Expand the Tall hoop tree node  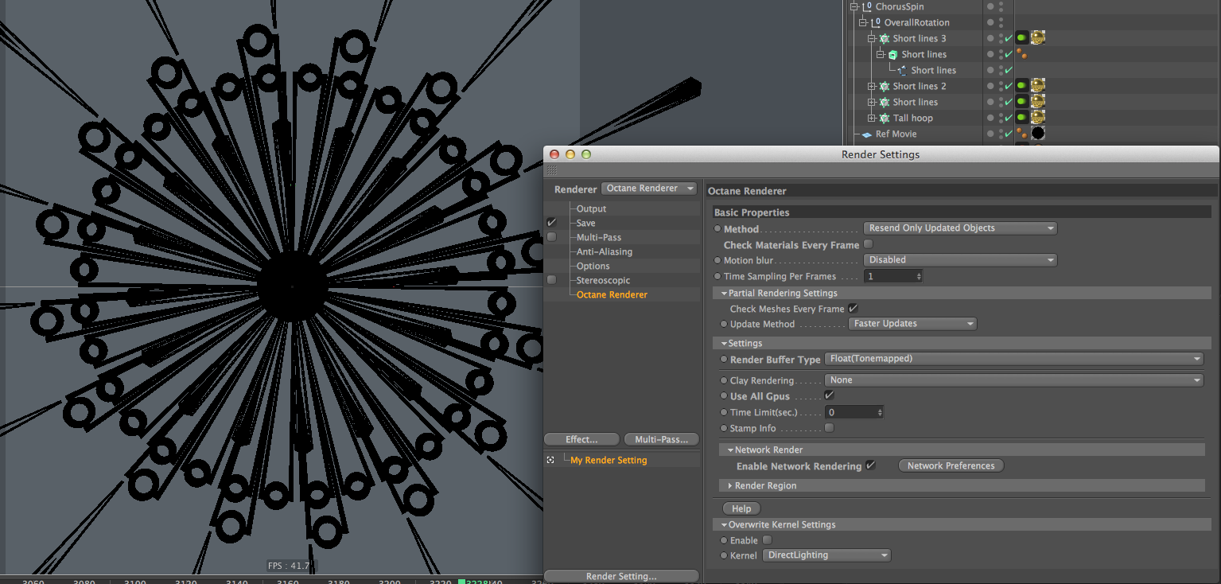872,118
